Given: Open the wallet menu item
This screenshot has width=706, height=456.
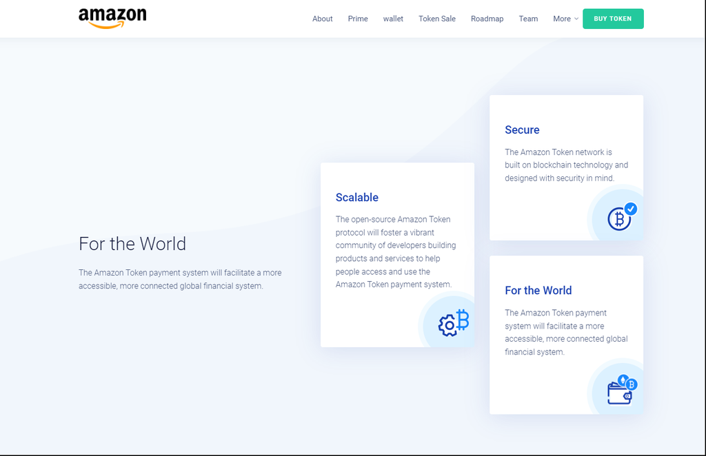Looking at the screenshot, I should (x=393, y=19).
